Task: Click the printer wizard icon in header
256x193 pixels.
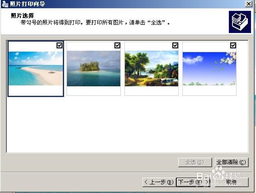Action: point(240,22)
